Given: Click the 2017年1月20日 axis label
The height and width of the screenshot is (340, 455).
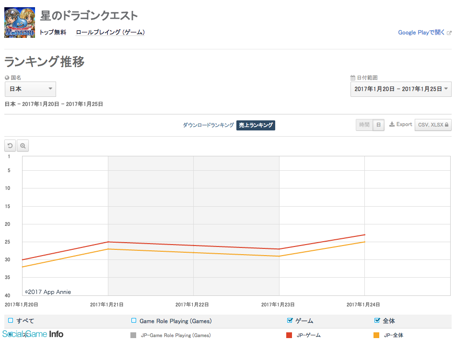Looking at the screenshot, I should pos(22,305).
